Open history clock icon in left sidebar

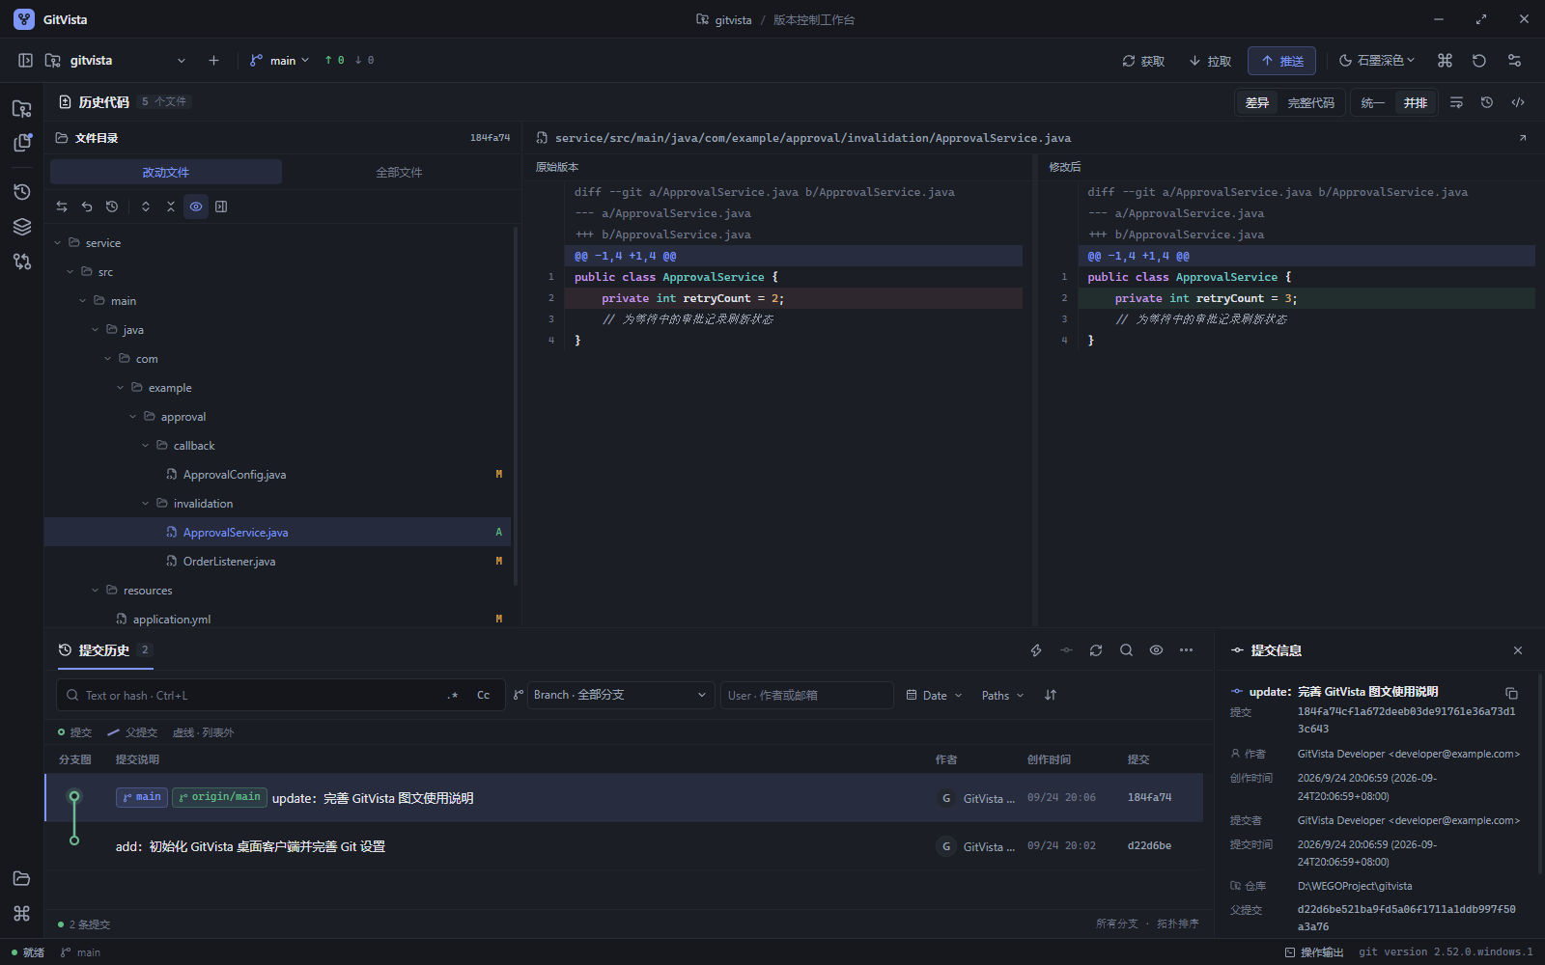coord(22,192)
